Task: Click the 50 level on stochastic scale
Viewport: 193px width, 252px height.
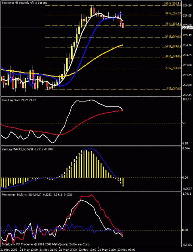Action: (184, 123)
